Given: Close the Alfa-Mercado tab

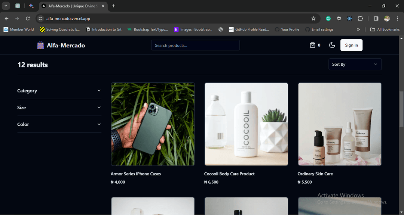Looking at the screenshot, I should click(x=103, y=6).
